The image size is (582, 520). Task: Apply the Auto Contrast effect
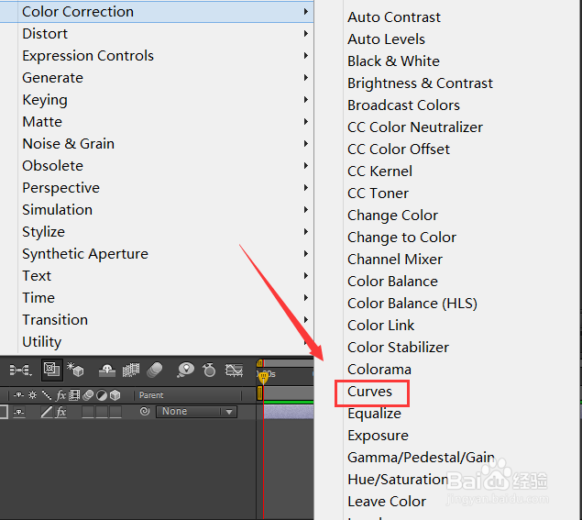(394, 17)
